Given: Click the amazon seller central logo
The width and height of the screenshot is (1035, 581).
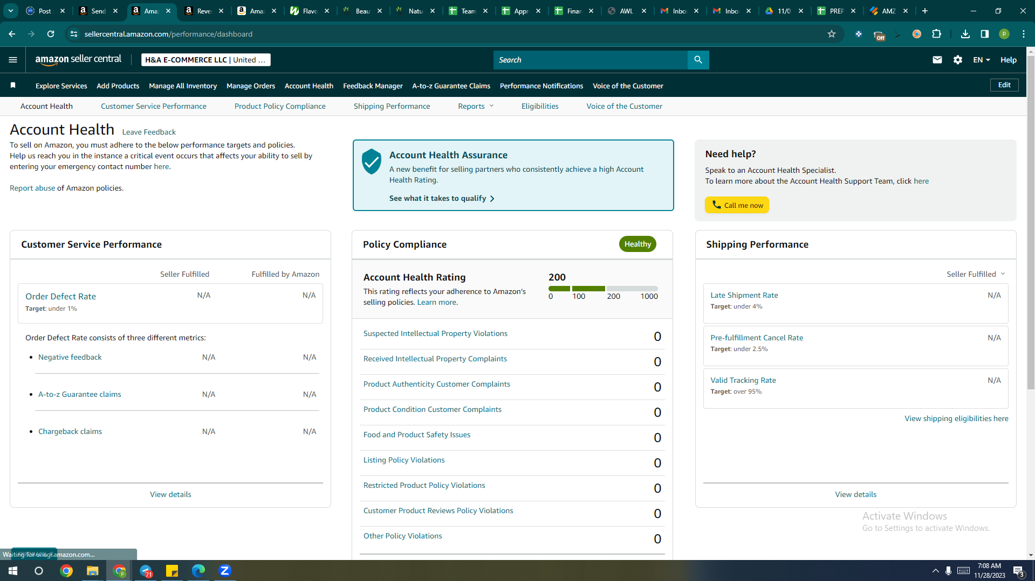Looking at the screenshot, I should pyautogui.click(x=78, y=60).
